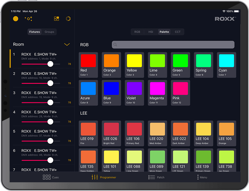249x191 pixels.
Task: Collapse the Room list chevron
Action: tap(67, 44)
